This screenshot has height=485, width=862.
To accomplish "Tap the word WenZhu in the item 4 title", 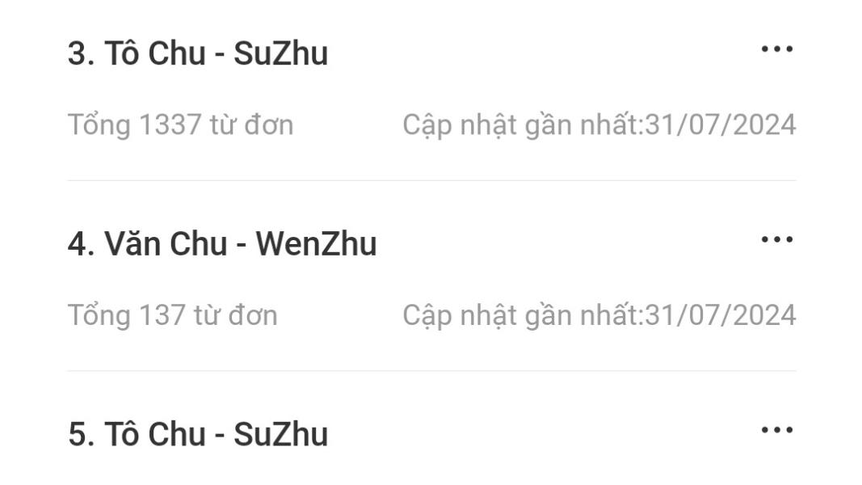I will pyautogui.click(x=316, y=243).
